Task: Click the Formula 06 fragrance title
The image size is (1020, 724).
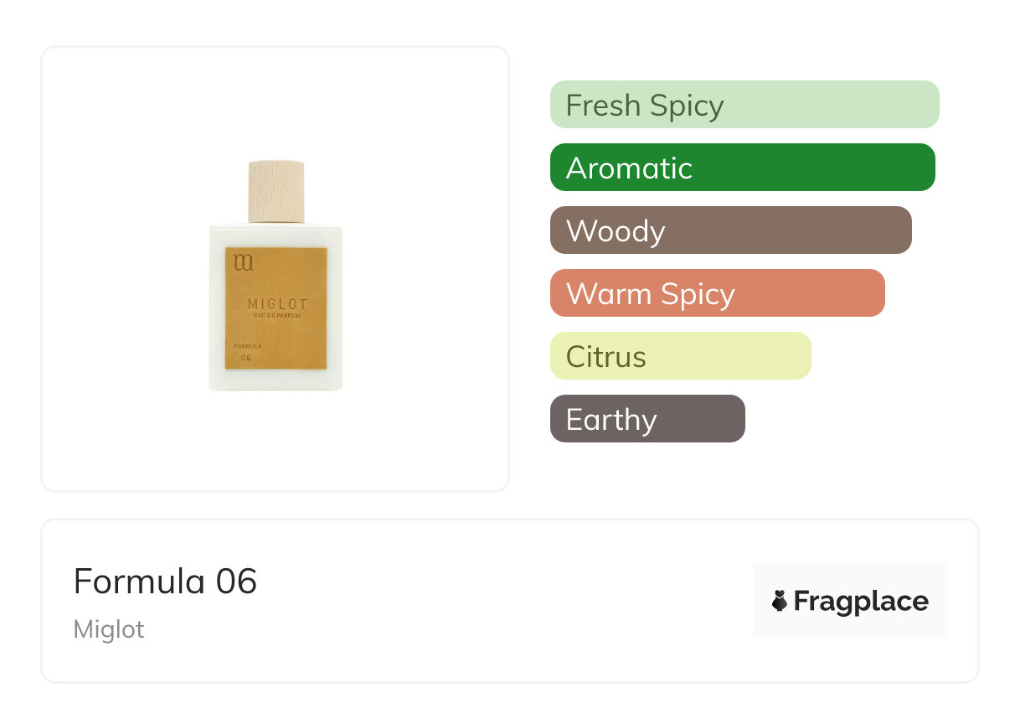Action: pos(165,582)
